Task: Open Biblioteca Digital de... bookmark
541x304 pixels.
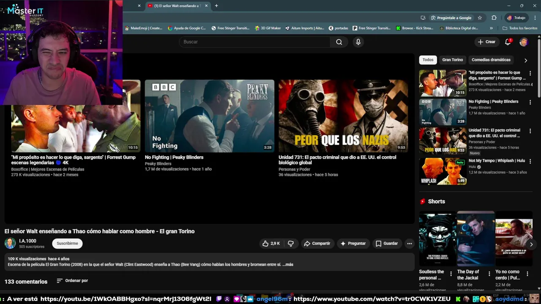Action: pos(459,28)
